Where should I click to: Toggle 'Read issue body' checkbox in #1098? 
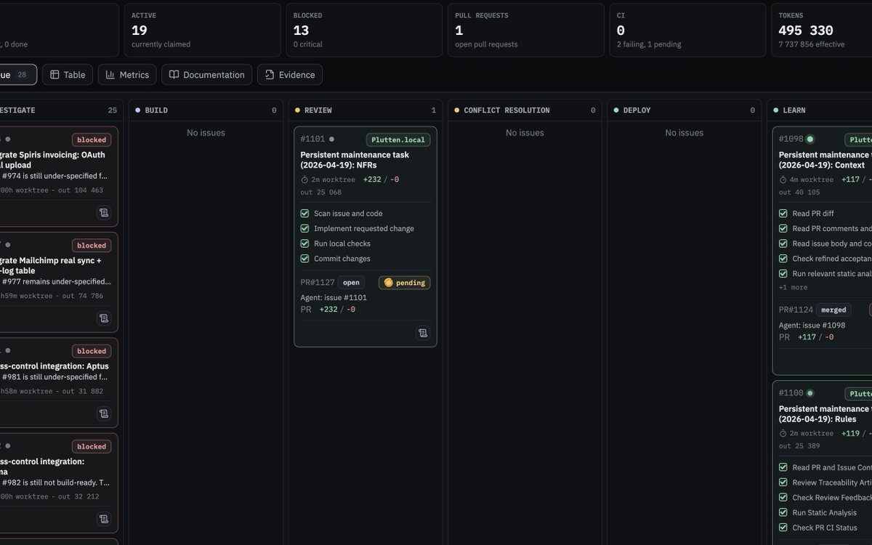pyautogui.click(x=783, y=243)
